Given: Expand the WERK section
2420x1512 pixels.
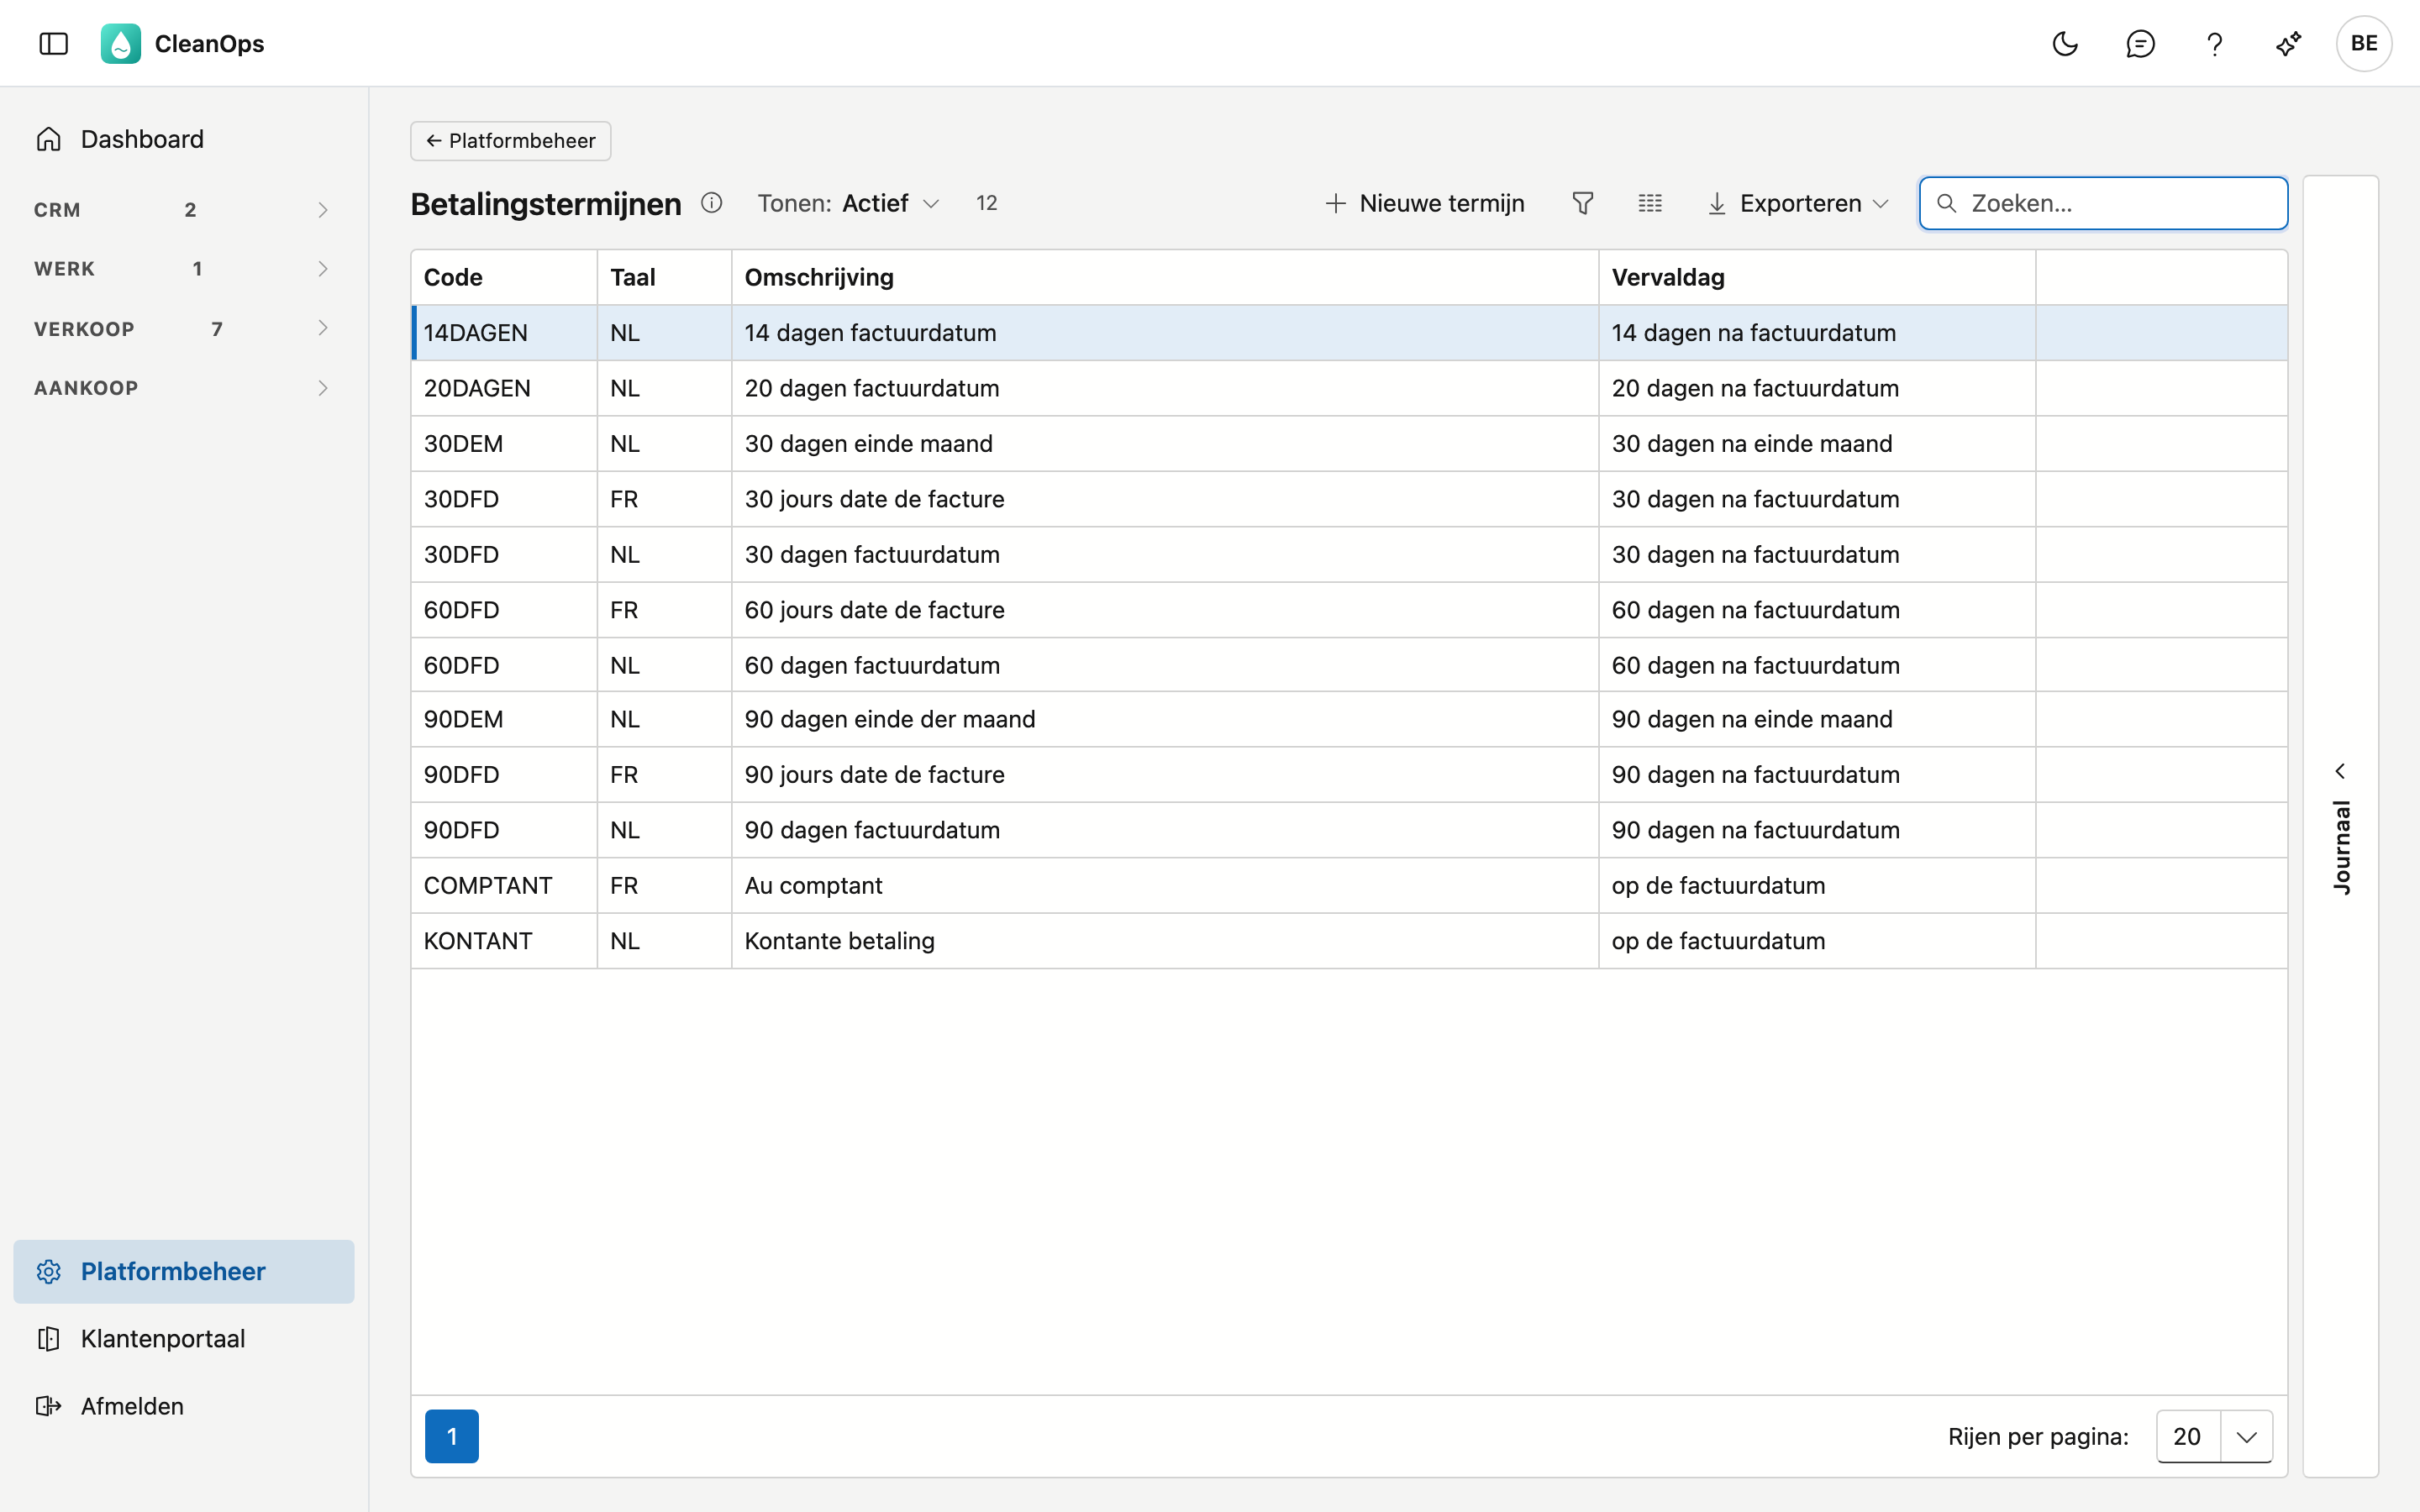Looking at the screenshot, I should [x=184, y=269].
